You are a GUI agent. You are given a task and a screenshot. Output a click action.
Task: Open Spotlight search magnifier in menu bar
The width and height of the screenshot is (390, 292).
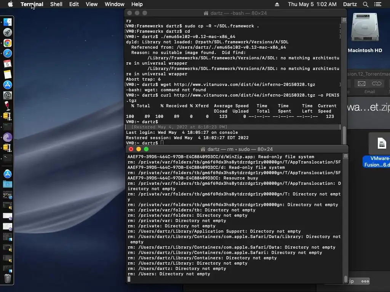tap(365, 4)
